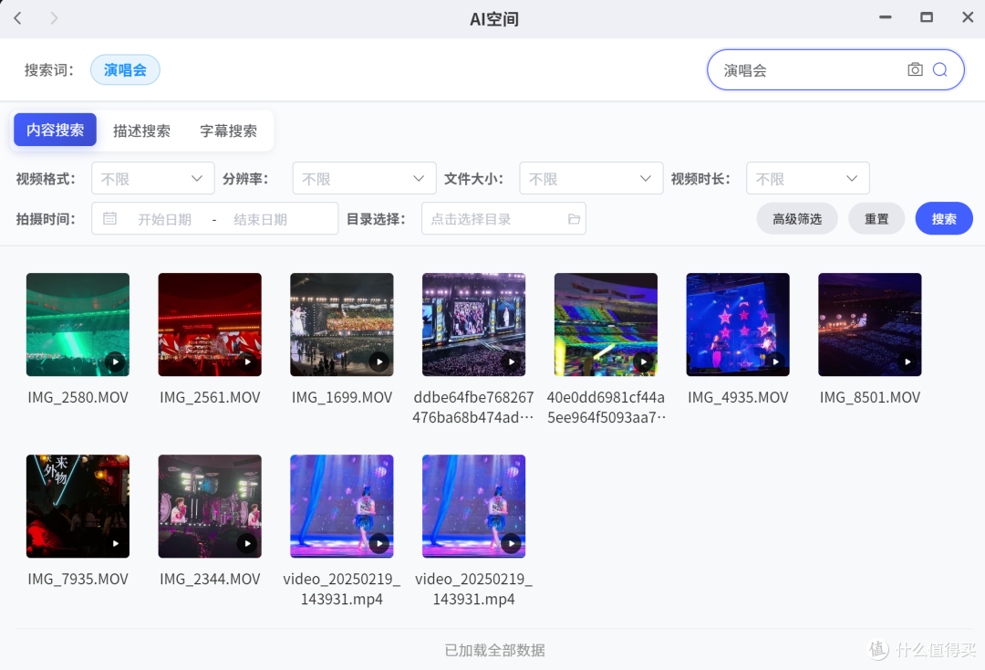Open the IMG_2580.MOV thumbnail
Screen dimensions: 985x670
point(78,324)
